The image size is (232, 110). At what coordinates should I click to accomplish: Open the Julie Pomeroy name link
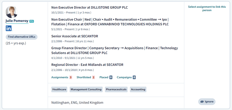pyautogui.click(x=17, y=21)
